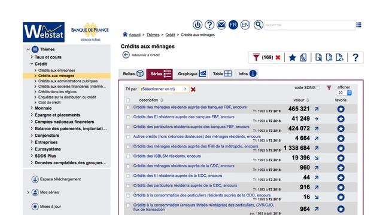The width and height of the screenshot is (383, 215).
Task: Select 'Coût du crédit' in sidebar
Action: tap(49, 102)
